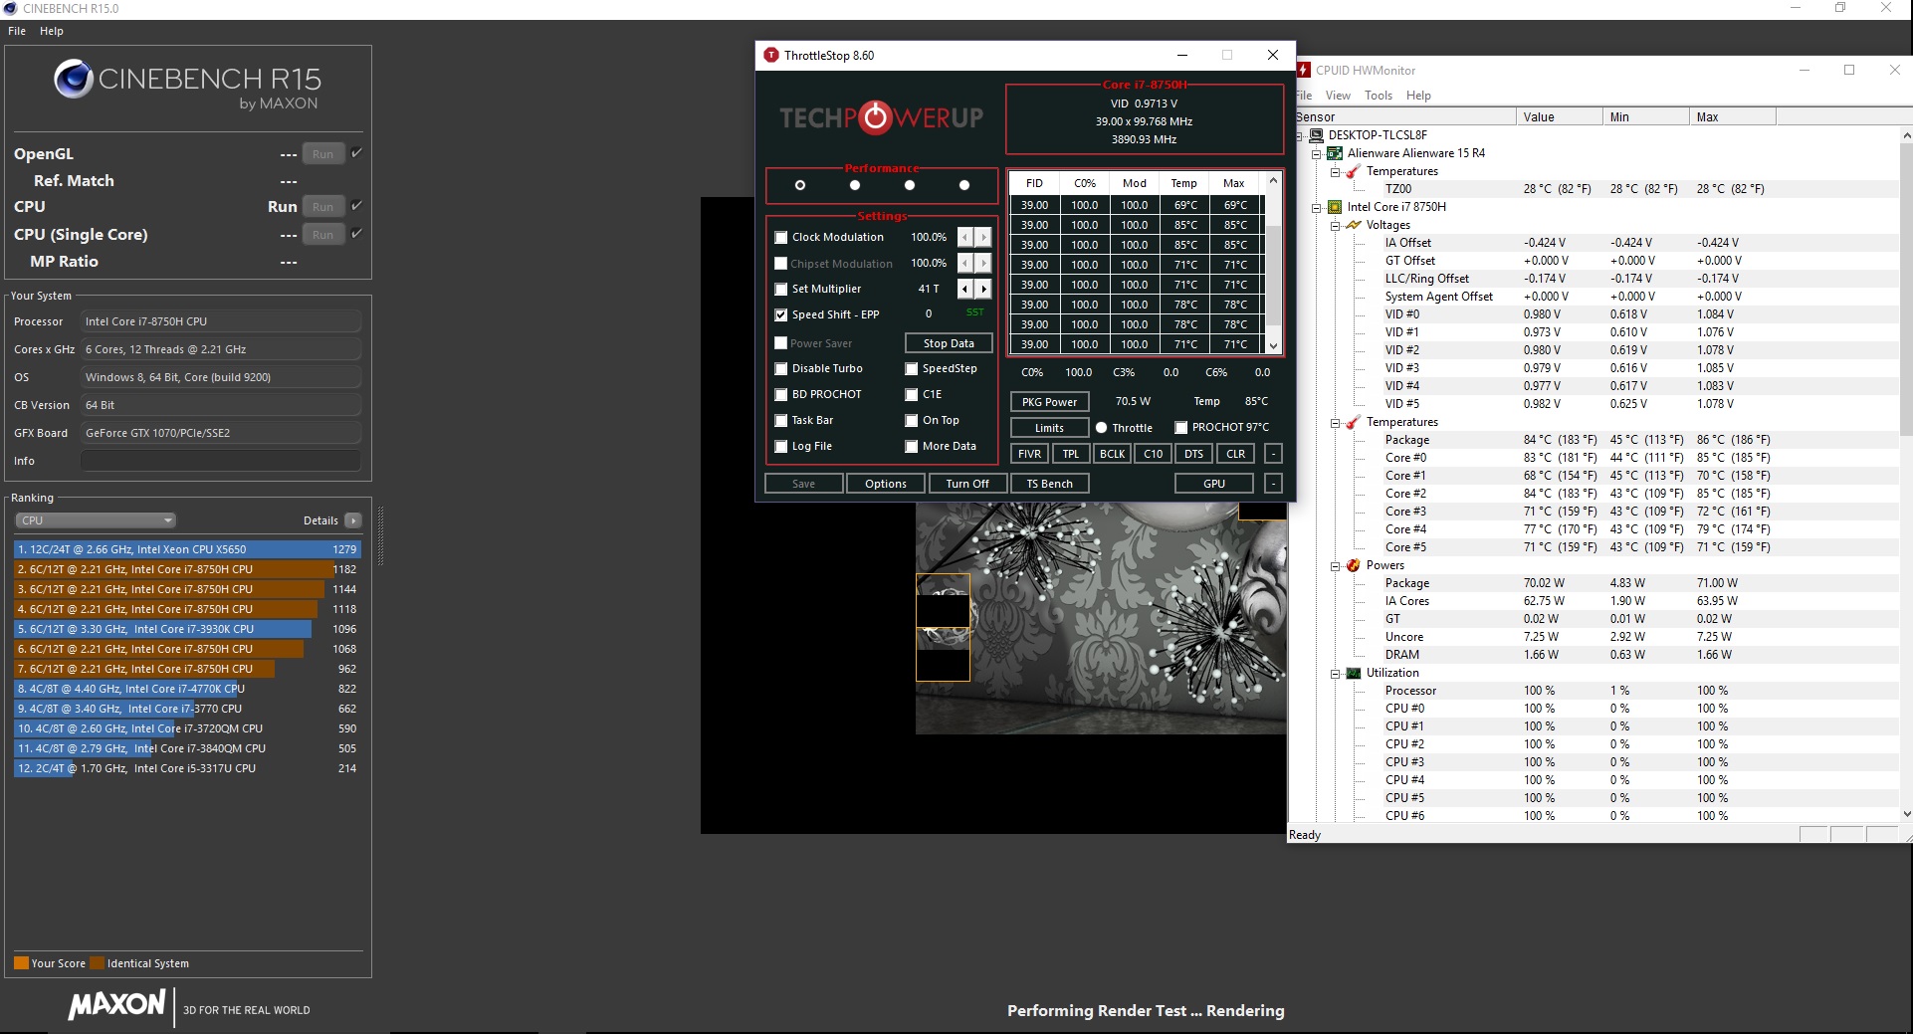Open the HWMonitor View menu
The height and width of the screenshot is (1034, 1913).
pyautogui.click(x=1338, y=96)
